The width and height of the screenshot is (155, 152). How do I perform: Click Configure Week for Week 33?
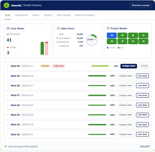[x=126, y=134]
